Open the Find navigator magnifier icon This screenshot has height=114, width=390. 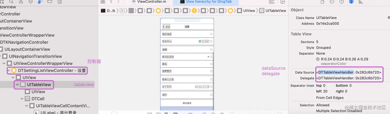(x=11, y=2)
